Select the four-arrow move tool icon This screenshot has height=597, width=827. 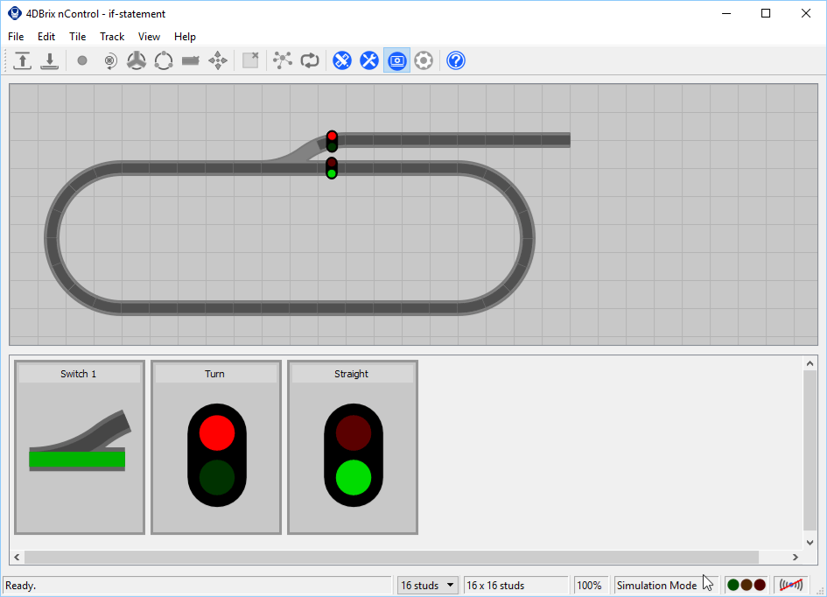218,60
